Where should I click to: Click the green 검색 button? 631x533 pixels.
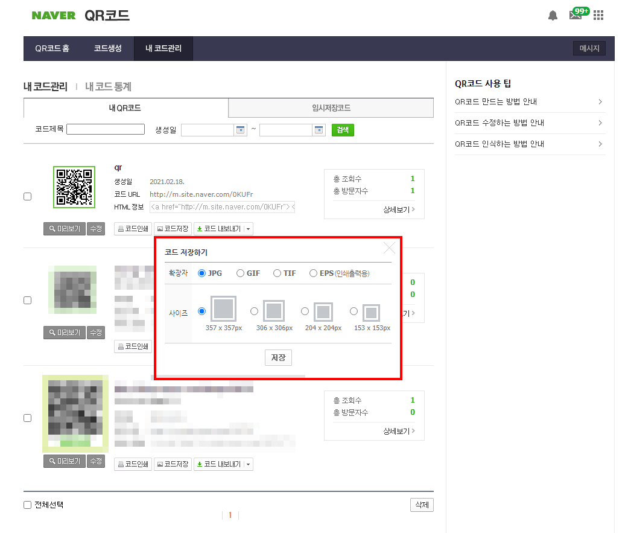click(x=343, y=130)
